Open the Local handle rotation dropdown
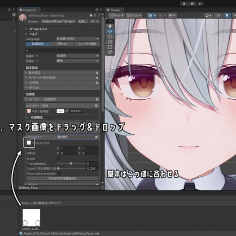The image size is (236, 236). click(133, 15)
